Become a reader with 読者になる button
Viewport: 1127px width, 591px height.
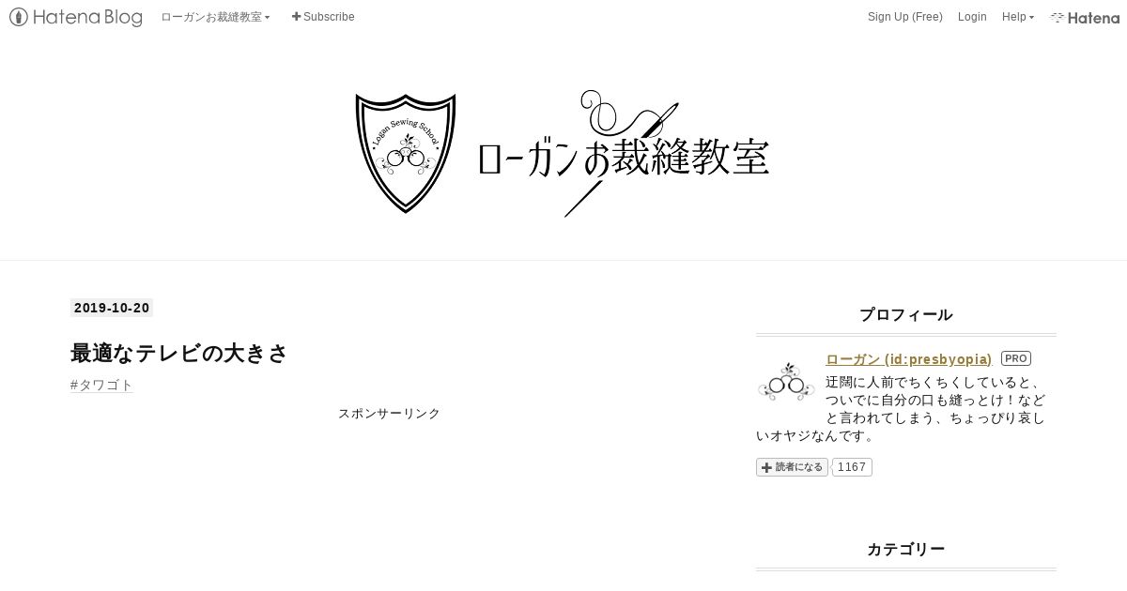click(x=792, y=467)
